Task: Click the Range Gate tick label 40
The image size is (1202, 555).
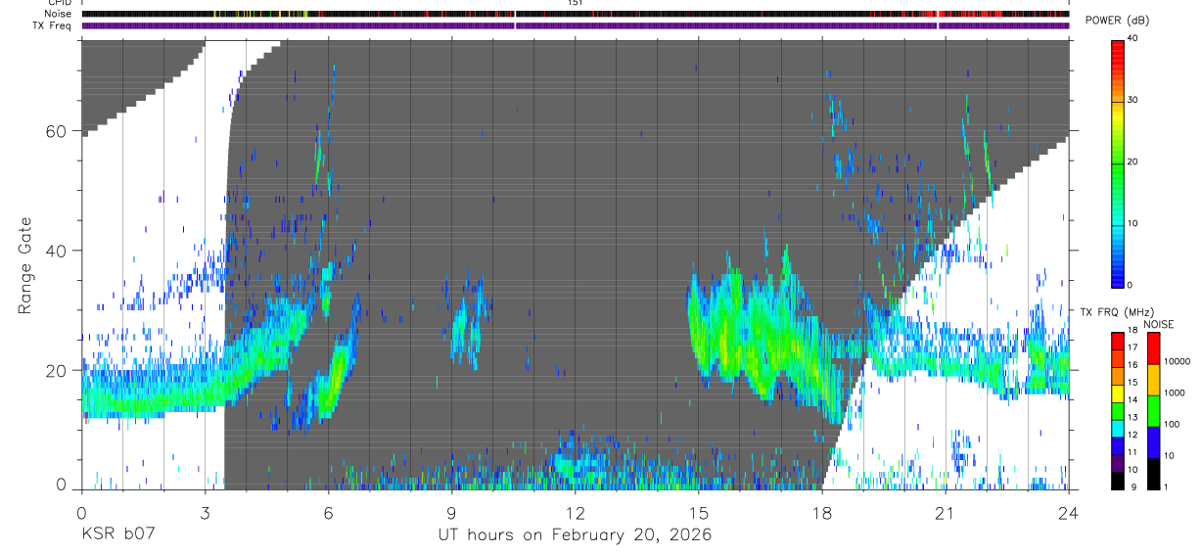Action: 56,251
